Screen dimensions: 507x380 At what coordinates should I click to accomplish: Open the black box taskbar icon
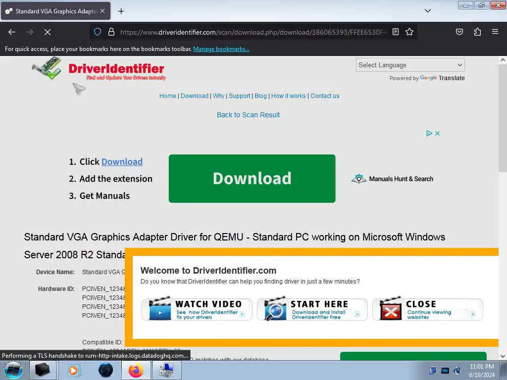click(x=43, y=370)
